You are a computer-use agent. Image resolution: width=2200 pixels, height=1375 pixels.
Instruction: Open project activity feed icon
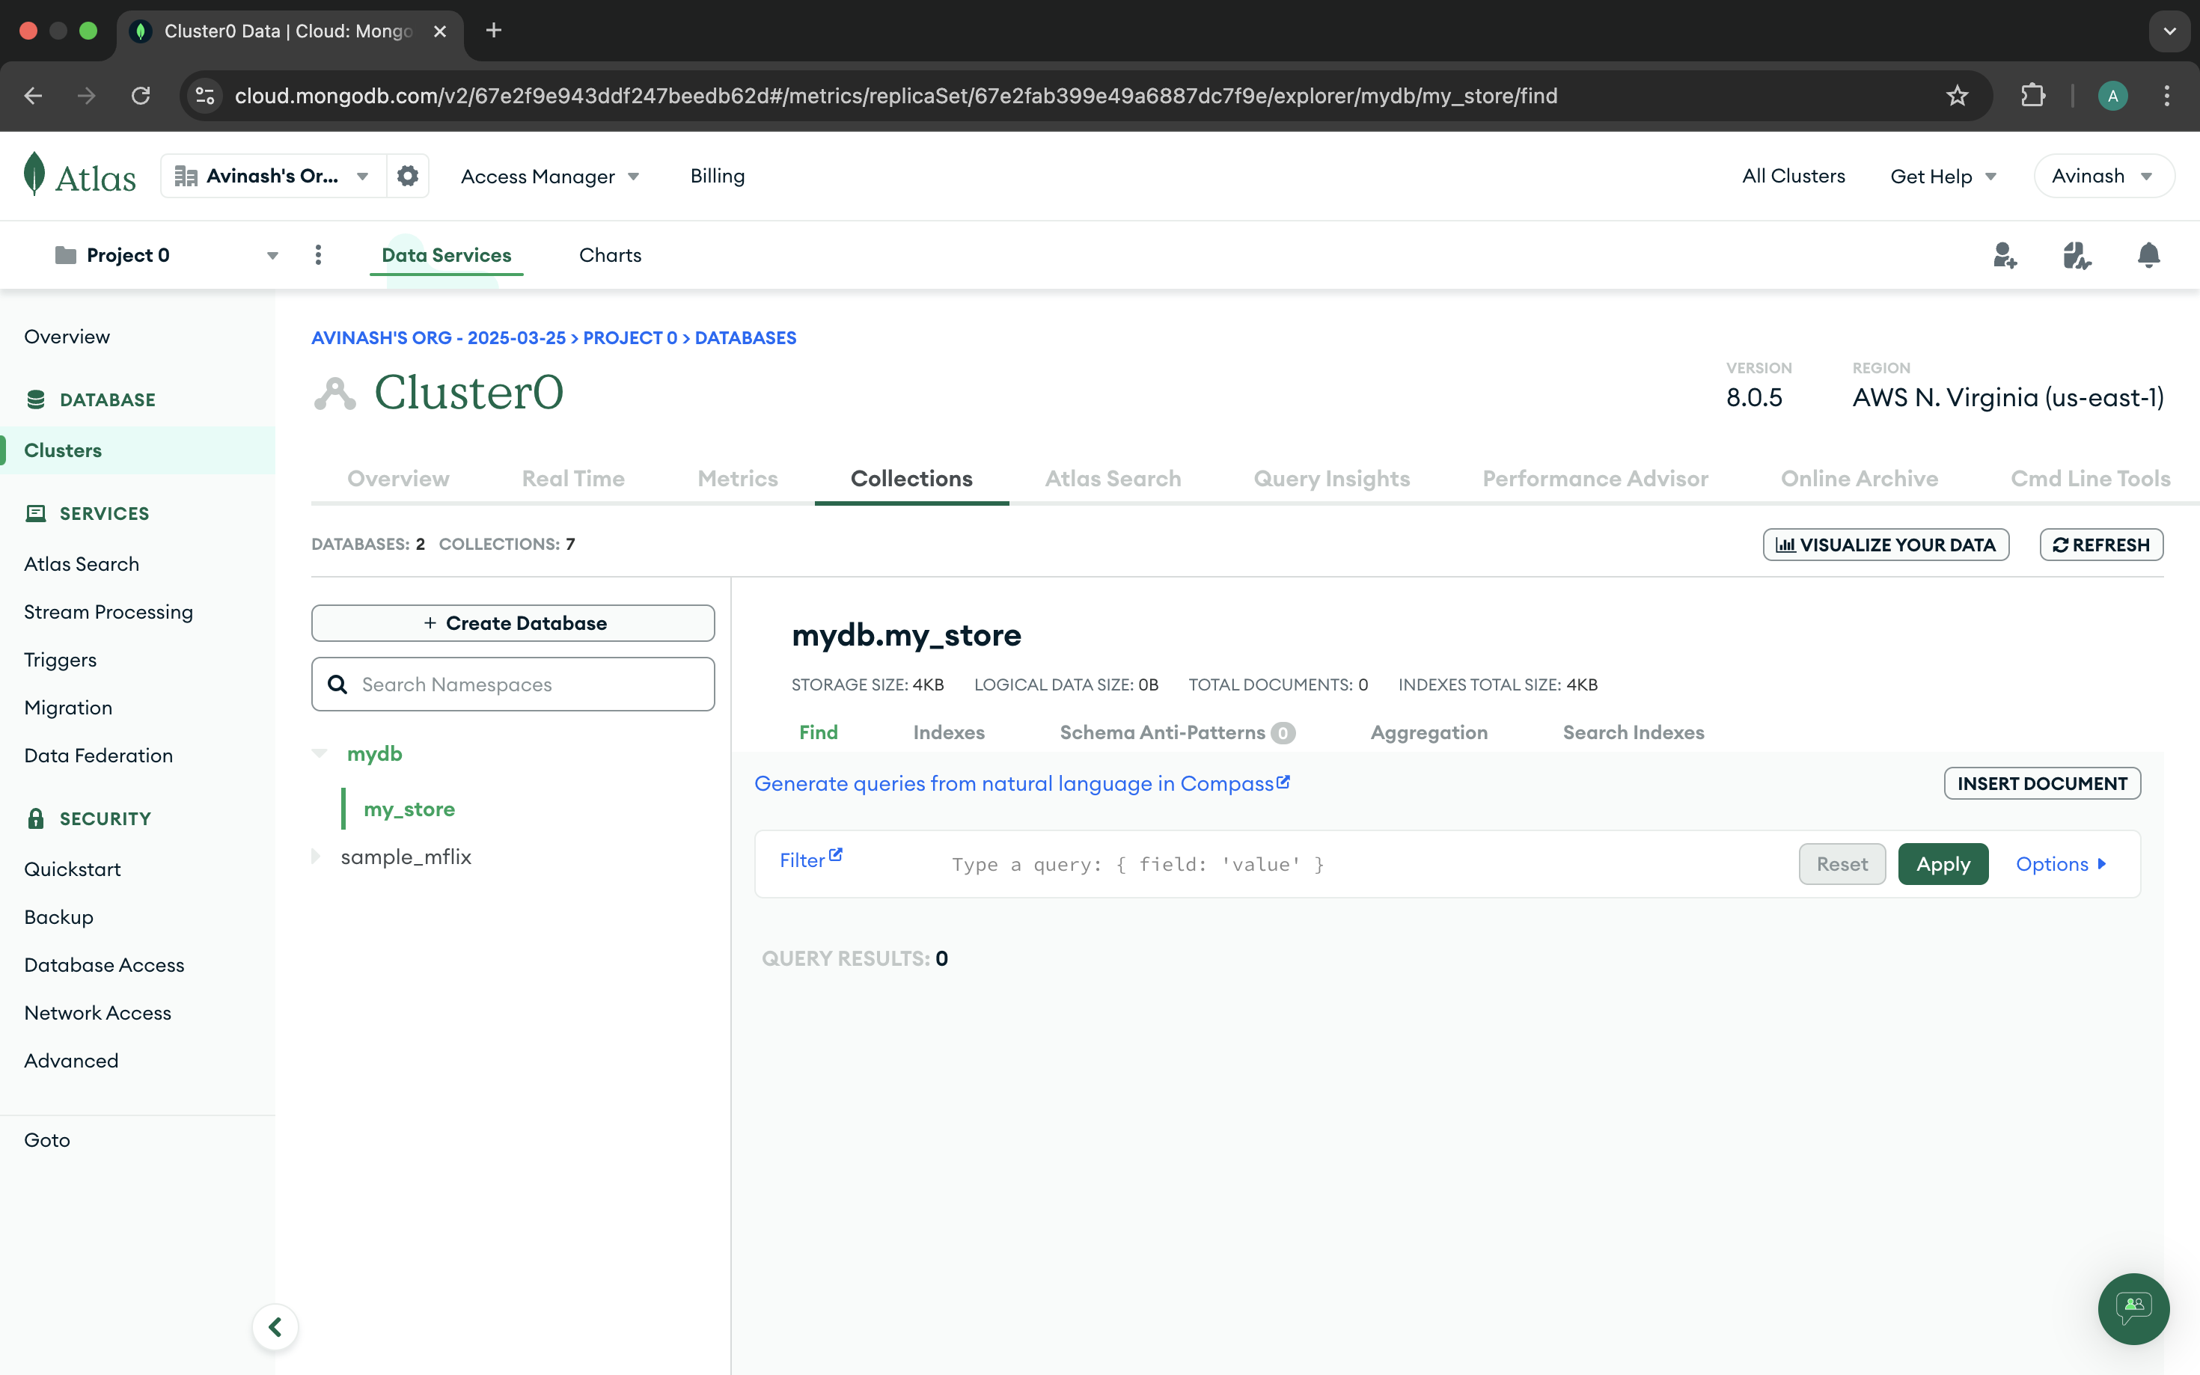point(2077,256)
